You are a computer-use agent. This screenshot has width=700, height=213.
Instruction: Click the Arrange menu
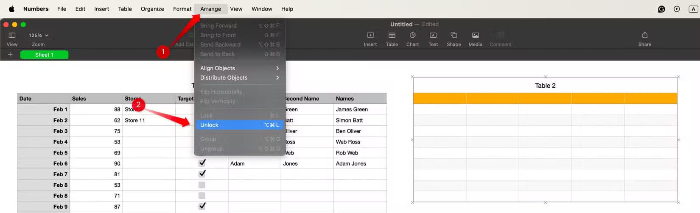coord(211,9)
